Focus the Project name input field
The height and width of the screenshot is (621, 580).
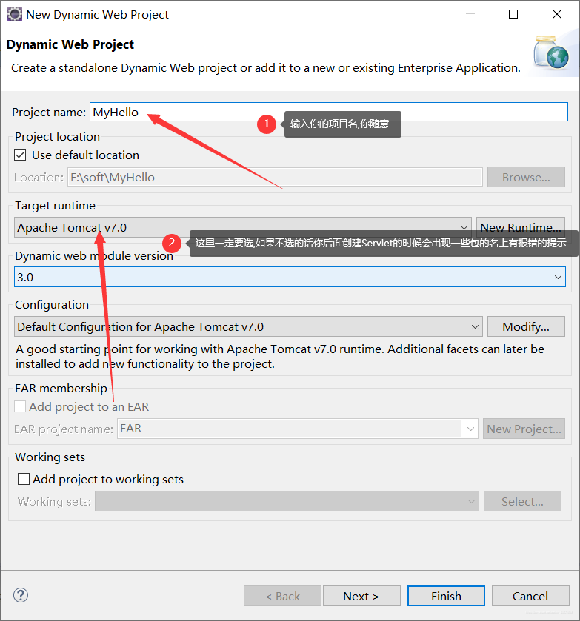click(329, 112)
